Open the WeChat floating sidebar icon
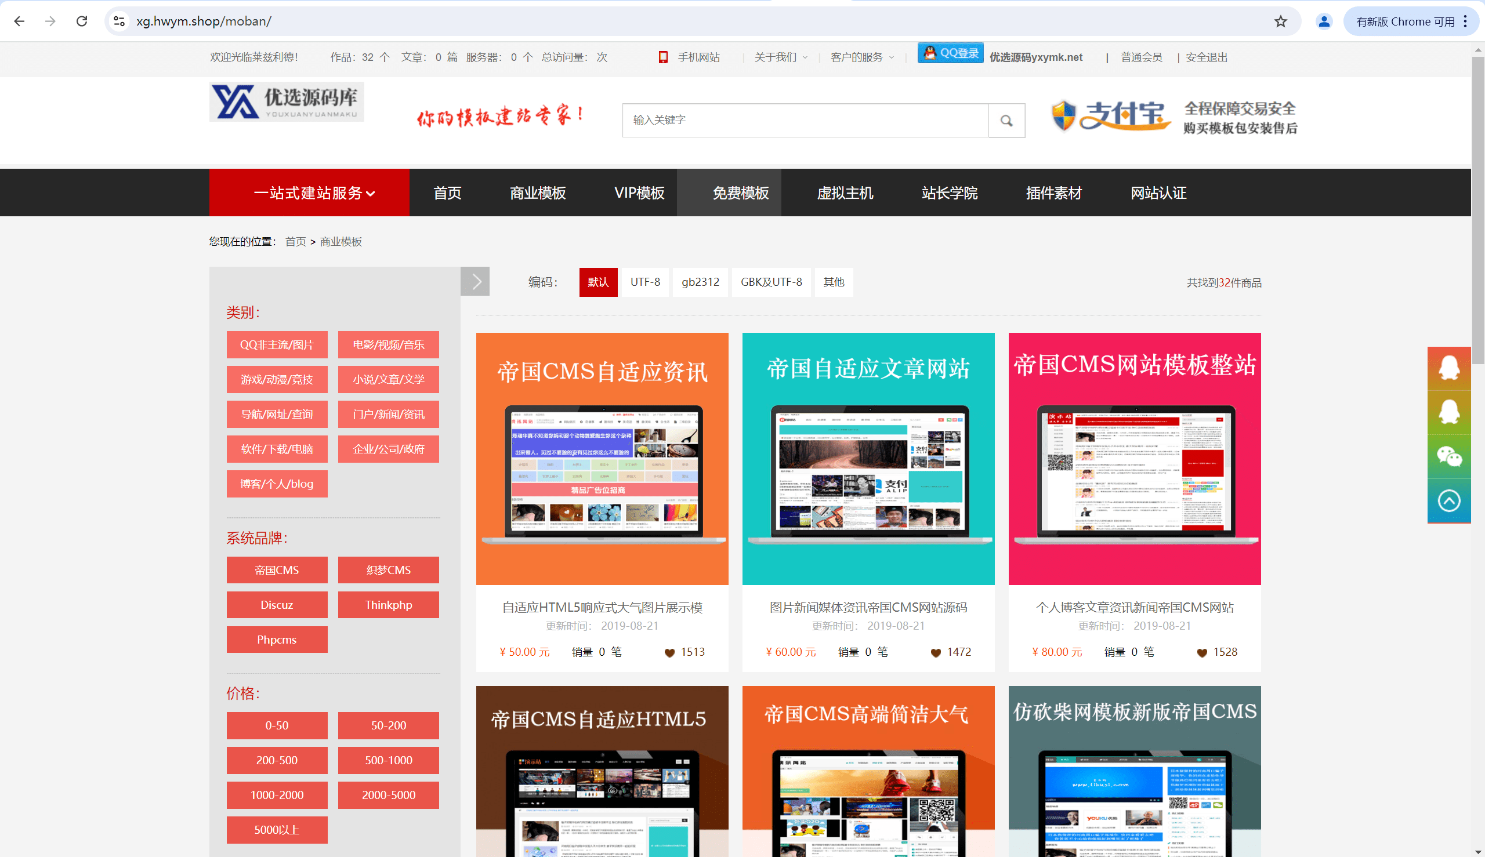This screenshot has height=857, width=1485. [1448, 456]
